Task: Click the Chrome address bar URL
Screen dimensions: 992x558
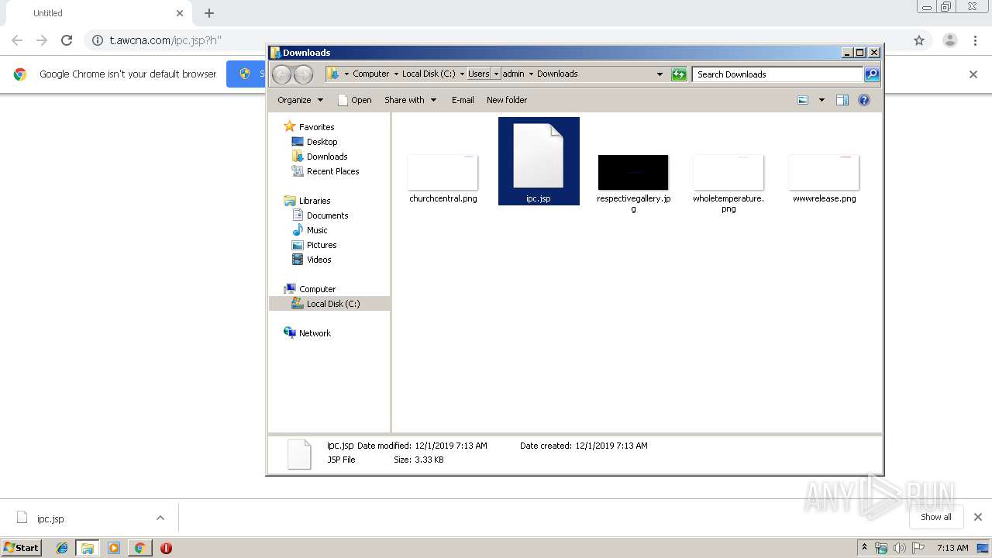Action: pos(165,40)
